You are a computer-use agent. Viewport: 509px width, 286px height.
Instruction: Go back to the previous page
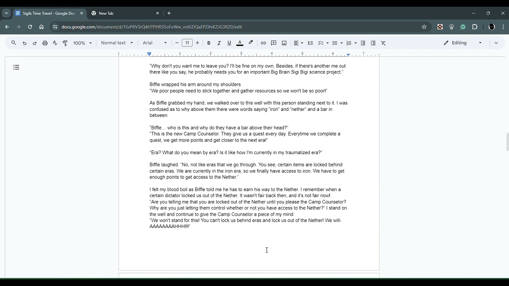7,27
